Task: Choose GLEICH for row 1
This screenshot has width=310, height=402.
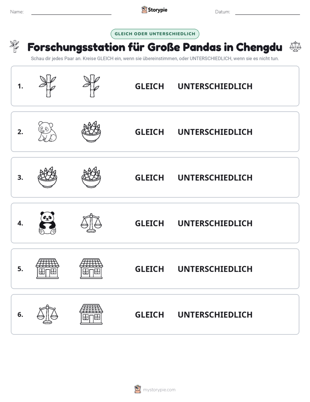Action: pyautogui.click(x=149, y=87)
